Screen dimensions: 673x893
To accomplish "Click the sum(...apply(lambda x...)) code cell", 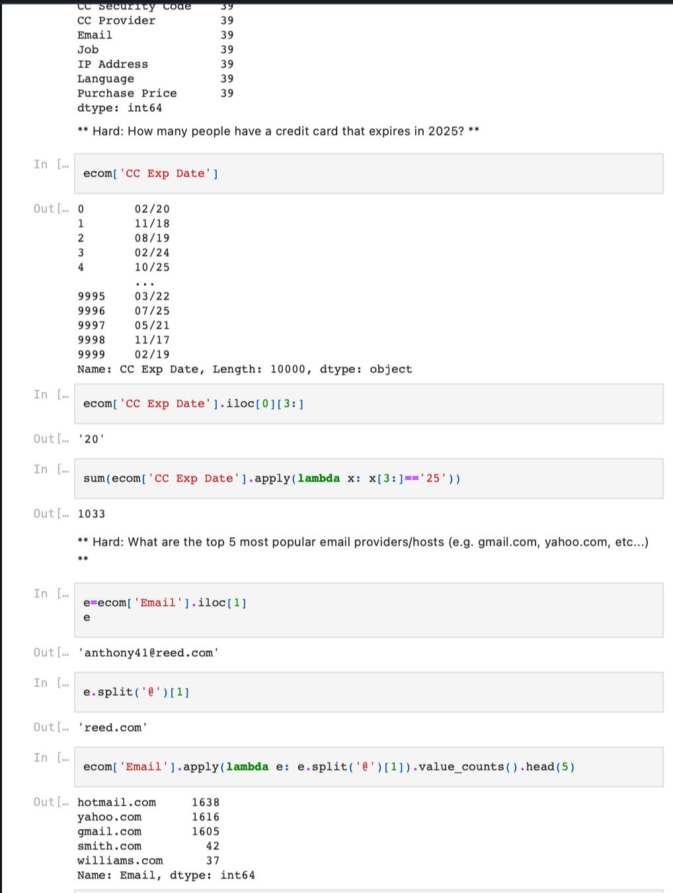I will tap(368, 479).
